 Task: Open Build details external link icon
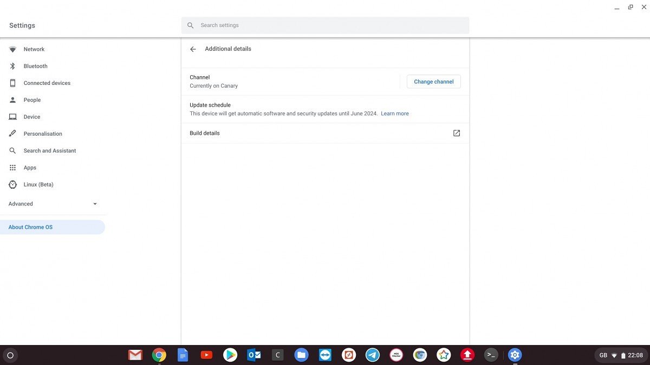pos(456,133)
